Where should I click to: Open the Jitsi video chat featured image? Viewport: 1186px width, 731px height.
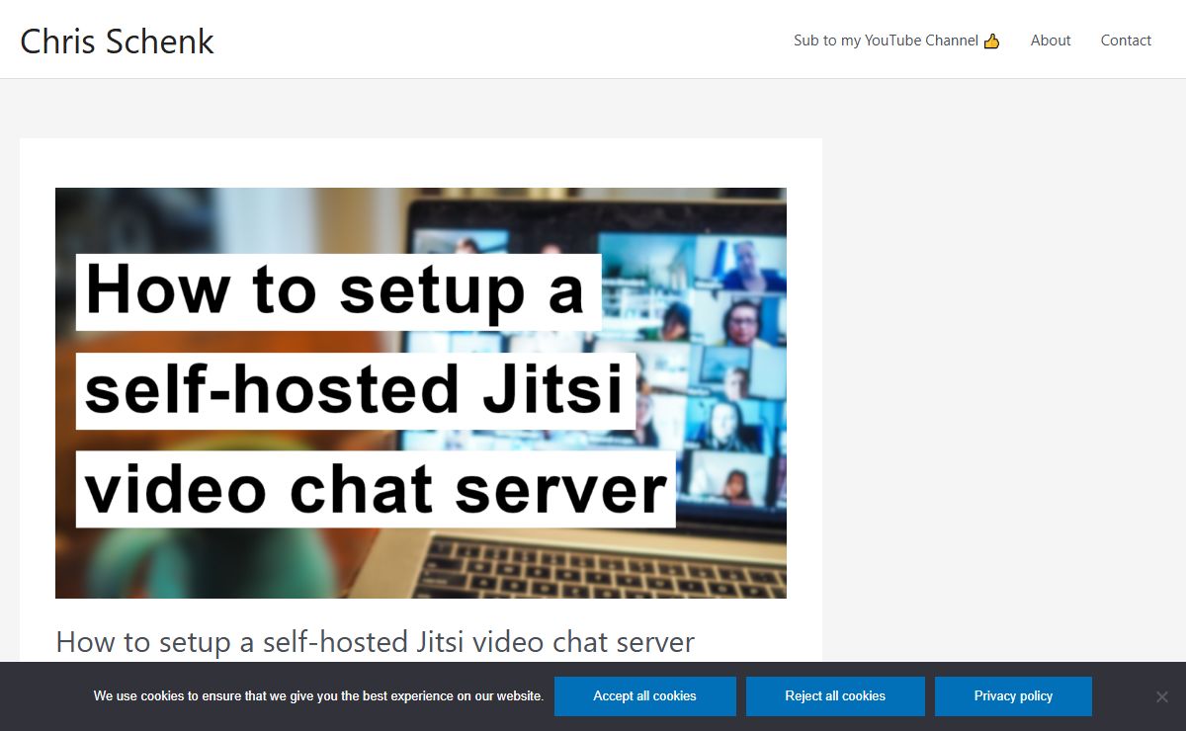click(421, 393)
